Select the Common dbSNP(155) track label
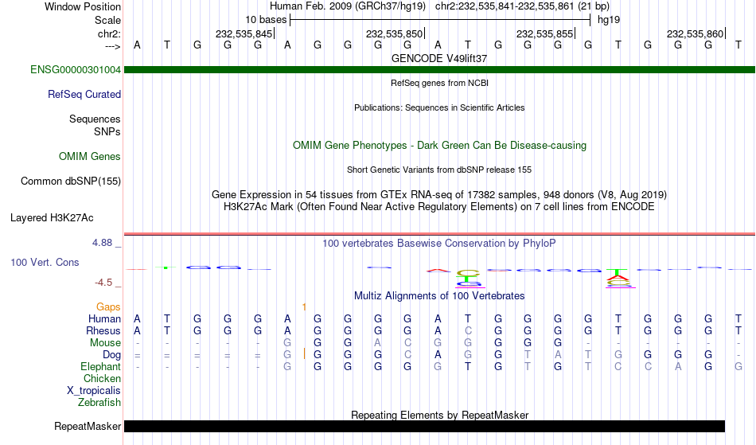 [x=71, y=181]
